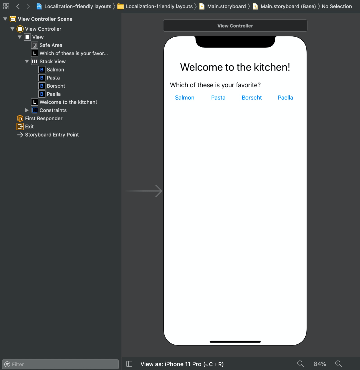Click View as: iPhone 11 Pro control
Image resolution: width=360 pixels, height=370 pixels.
(x=182, y=364)
